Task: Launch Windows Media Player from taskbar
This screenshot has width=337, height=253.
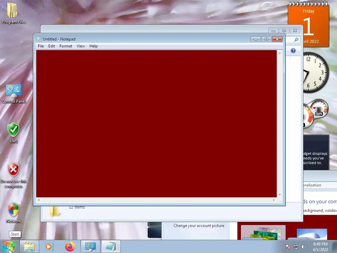Action: [49, 246]
